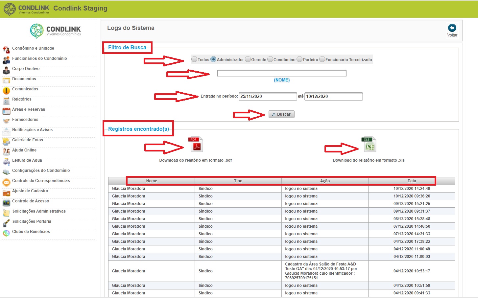Download the report as PDF icon
The image size is (478, 298).
[196, 145]
